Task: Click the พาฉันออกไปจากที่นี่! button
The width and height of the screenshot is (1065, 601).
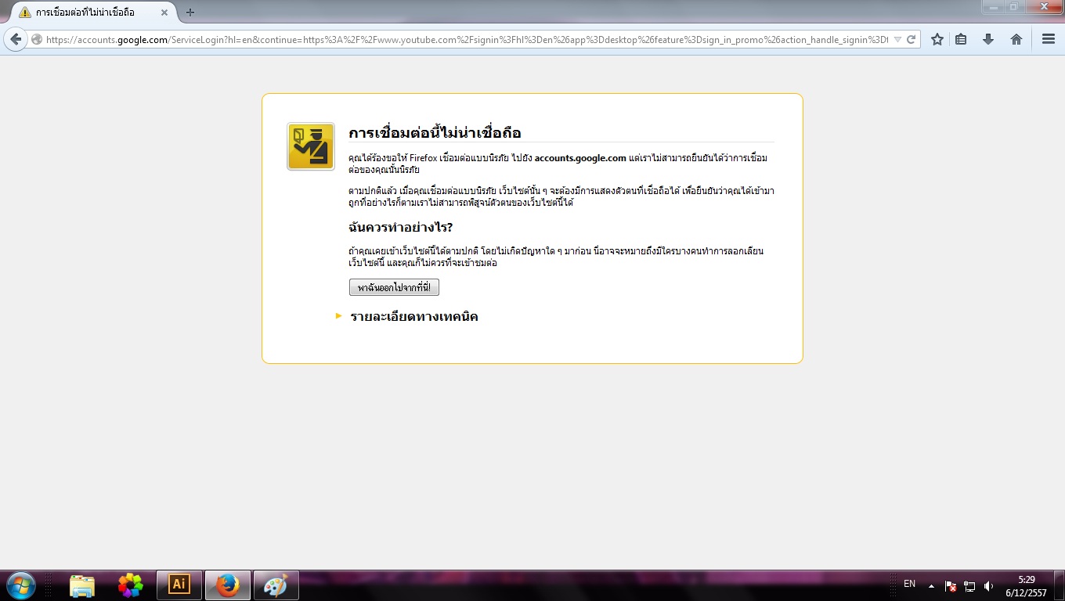Action: [394, 288]
